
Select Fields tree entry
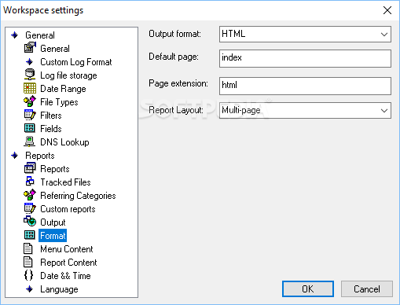(x=51, y=129)
